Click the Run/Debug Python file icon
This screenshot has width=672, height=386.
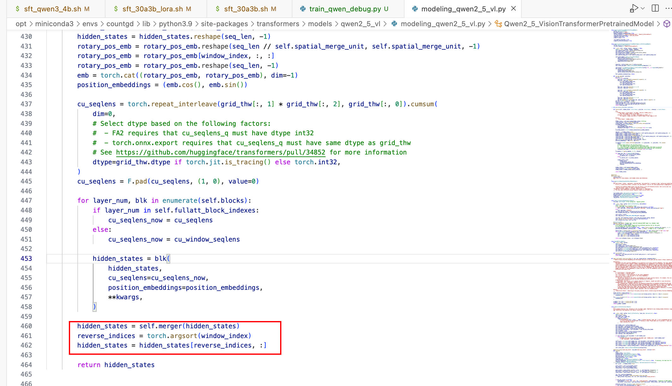[x=633, y=9]
